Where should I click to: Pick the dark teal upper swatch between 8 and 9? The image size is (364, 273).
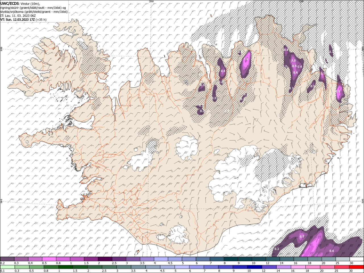[x=230, y=259]
